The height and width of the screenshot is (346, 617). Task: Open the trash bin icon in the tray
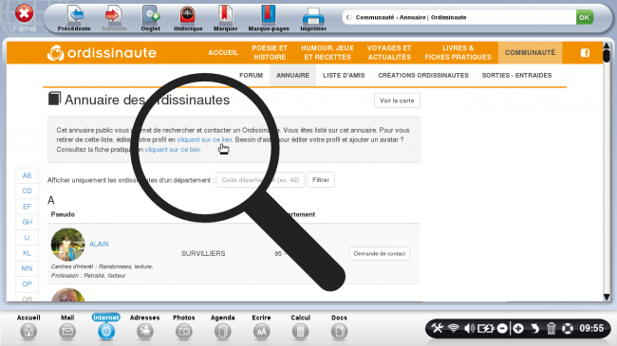(x=551, y=328)
